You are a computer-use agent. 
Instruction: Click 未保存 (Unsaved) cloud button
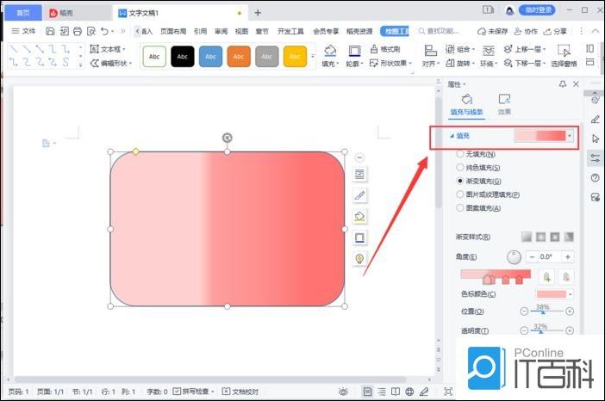tap(493, 31)
